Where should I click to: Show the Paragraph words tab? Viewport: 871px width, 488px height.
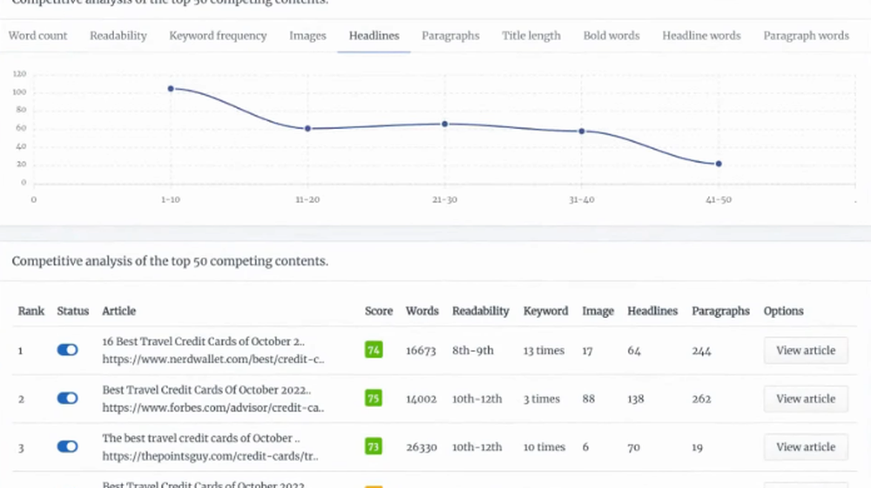pos(806,36)
